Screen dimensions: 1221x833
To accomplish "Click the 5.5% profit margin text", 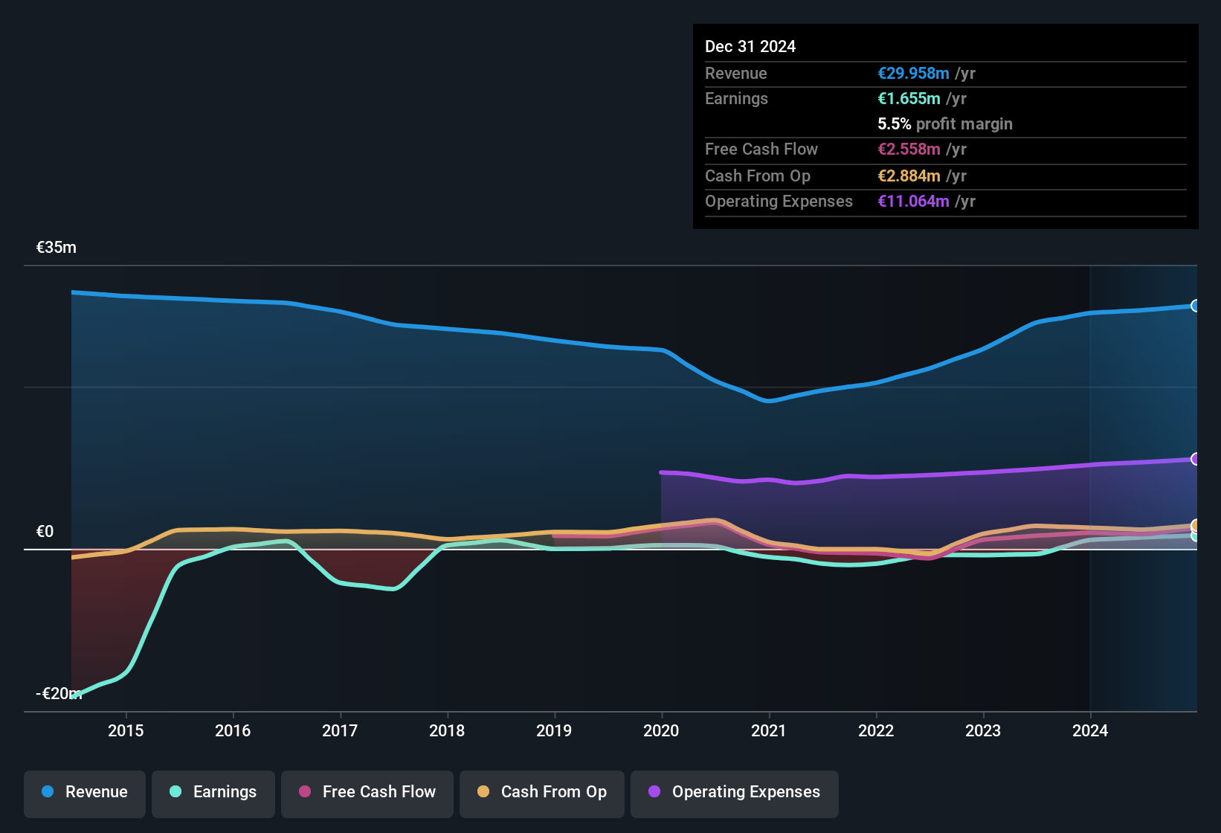I will 945,123.
